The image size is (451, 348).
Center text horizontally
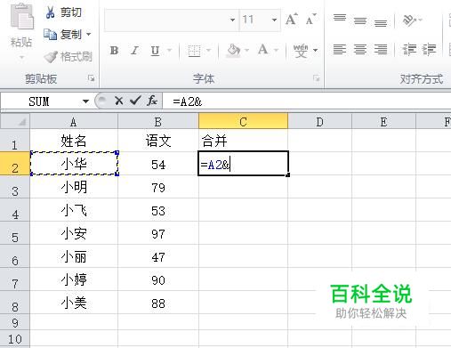coord(360,49)
